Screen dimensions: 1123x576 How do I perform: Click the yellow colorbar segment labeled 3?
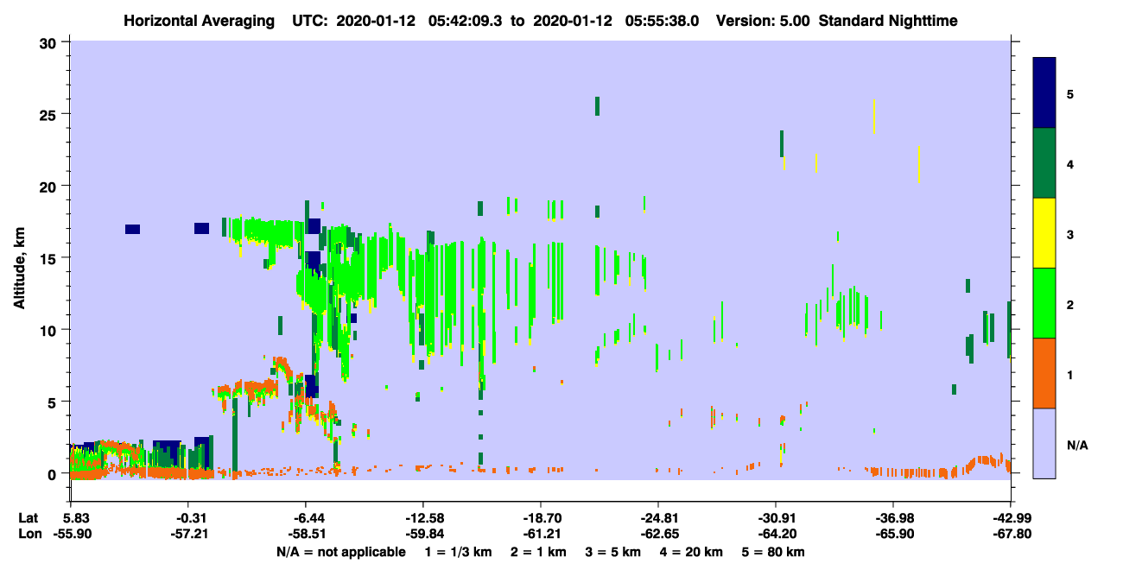[1044, 233]
